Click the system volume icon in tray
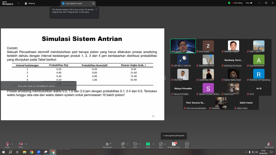 (x=257, y=152)
